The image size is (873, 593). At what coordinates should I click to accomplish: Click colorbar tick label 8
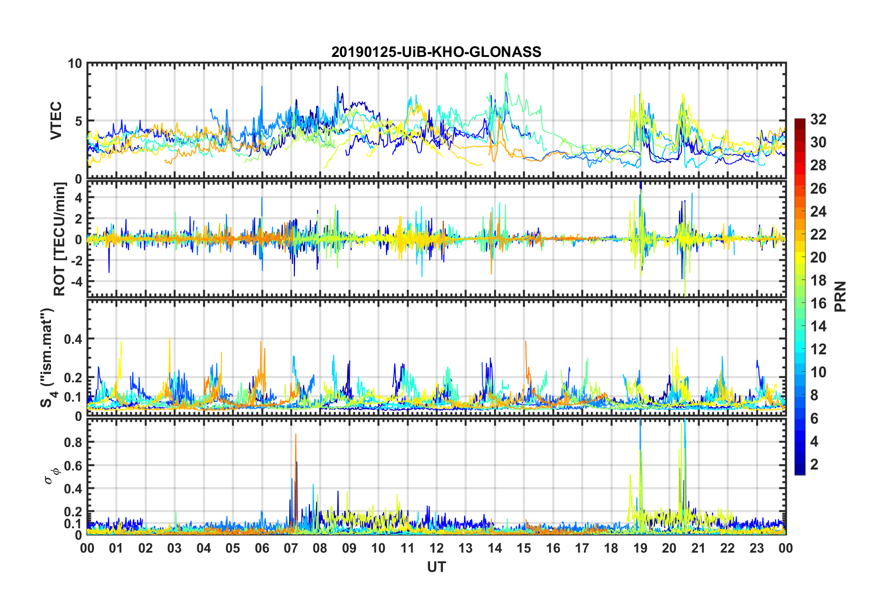tap(814, 395)
